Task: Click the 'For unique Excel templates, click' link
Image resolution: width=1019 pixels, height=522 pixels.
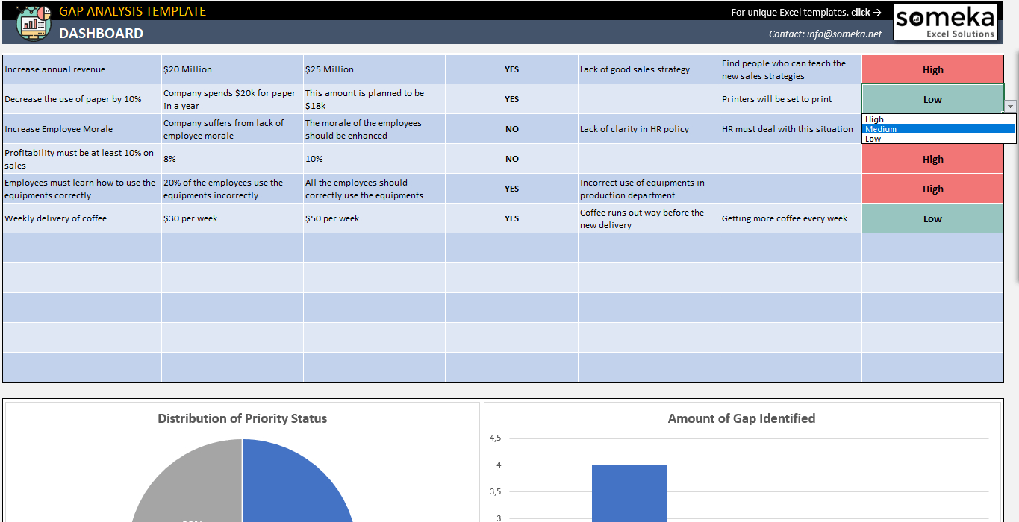Action: tap(806, 12)
